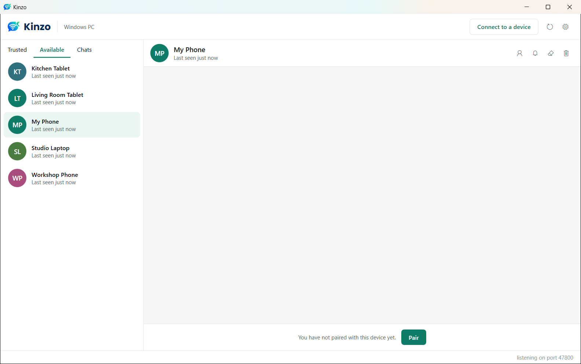Image resolution: width=581 pixels, height=364 pixels.
Task: View My Phone device profile icon
Action: [520, 53]
